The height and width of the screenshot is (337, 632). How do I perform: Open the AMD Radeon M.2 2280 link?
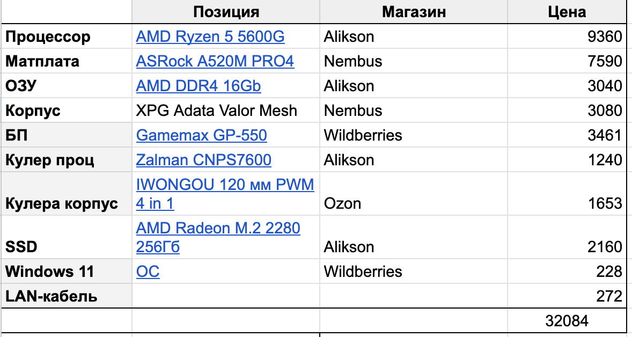tap(218, 228)
